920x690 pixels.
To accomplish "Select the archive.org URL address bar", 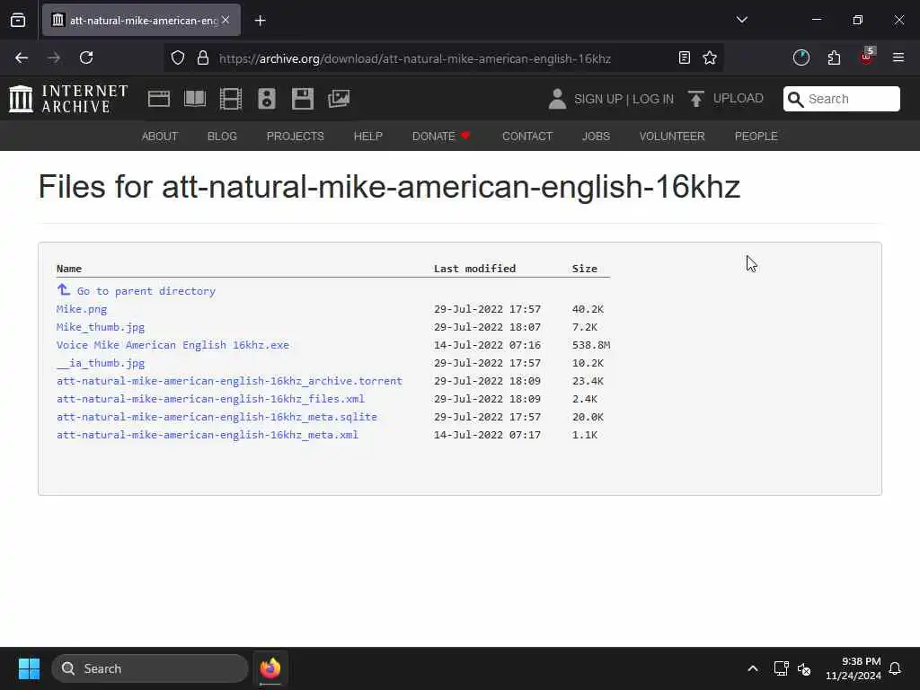I will click(x=414, y=58).
